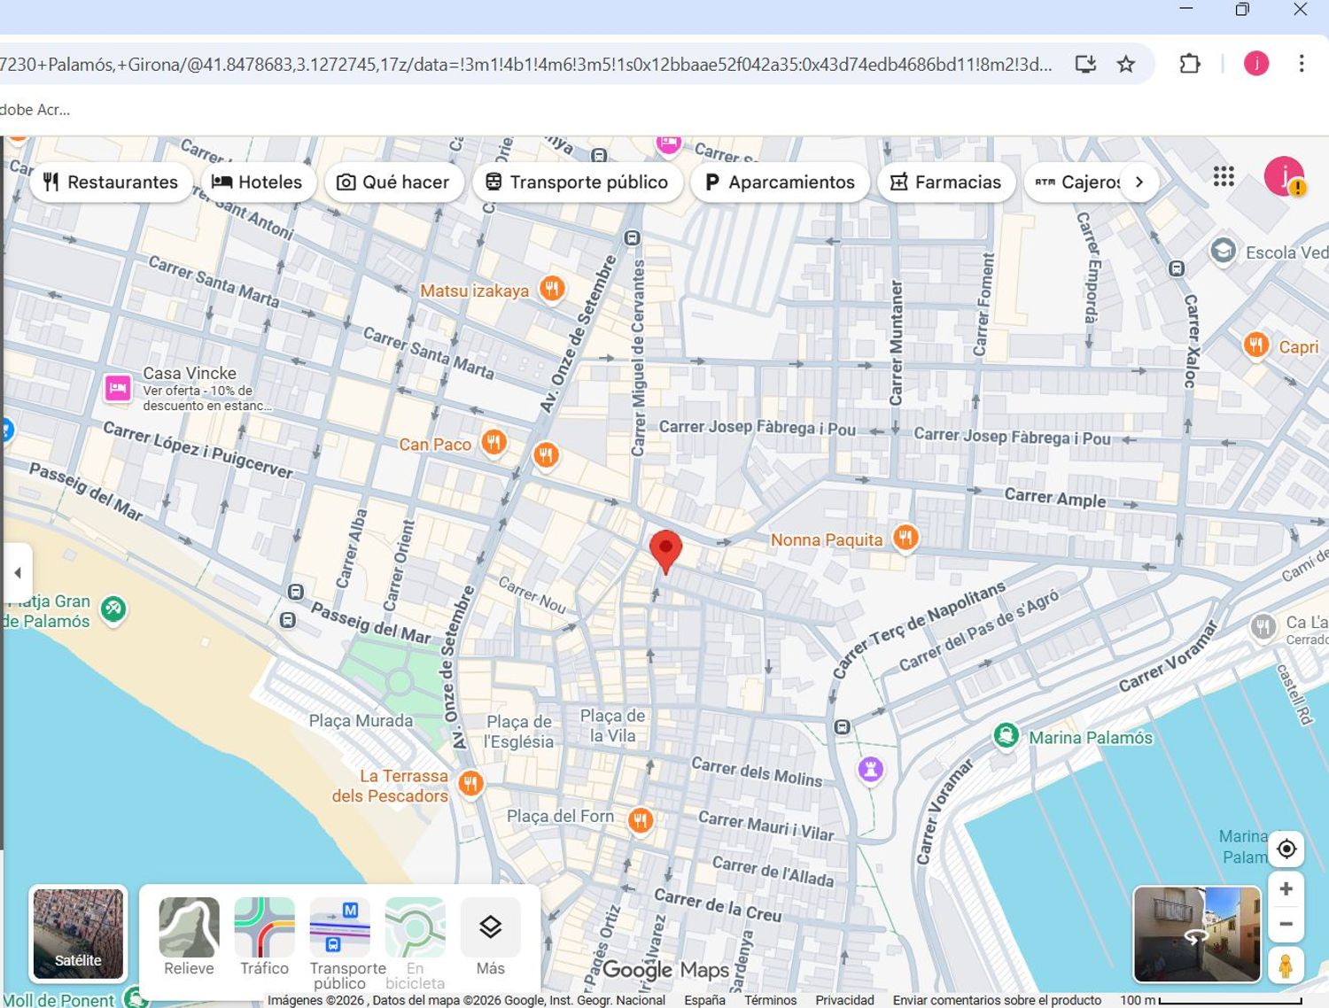1329x1008 pixels.
Task: Open the Chrome profile avatar
Action: pos(1256,64)
